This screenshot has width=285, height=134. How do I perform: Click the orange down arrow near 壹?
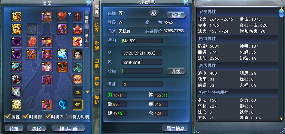point(88,92)
